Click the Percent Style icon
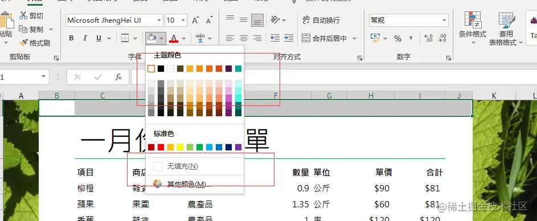Viewport: 537px width, 221px height. [397, 39]
